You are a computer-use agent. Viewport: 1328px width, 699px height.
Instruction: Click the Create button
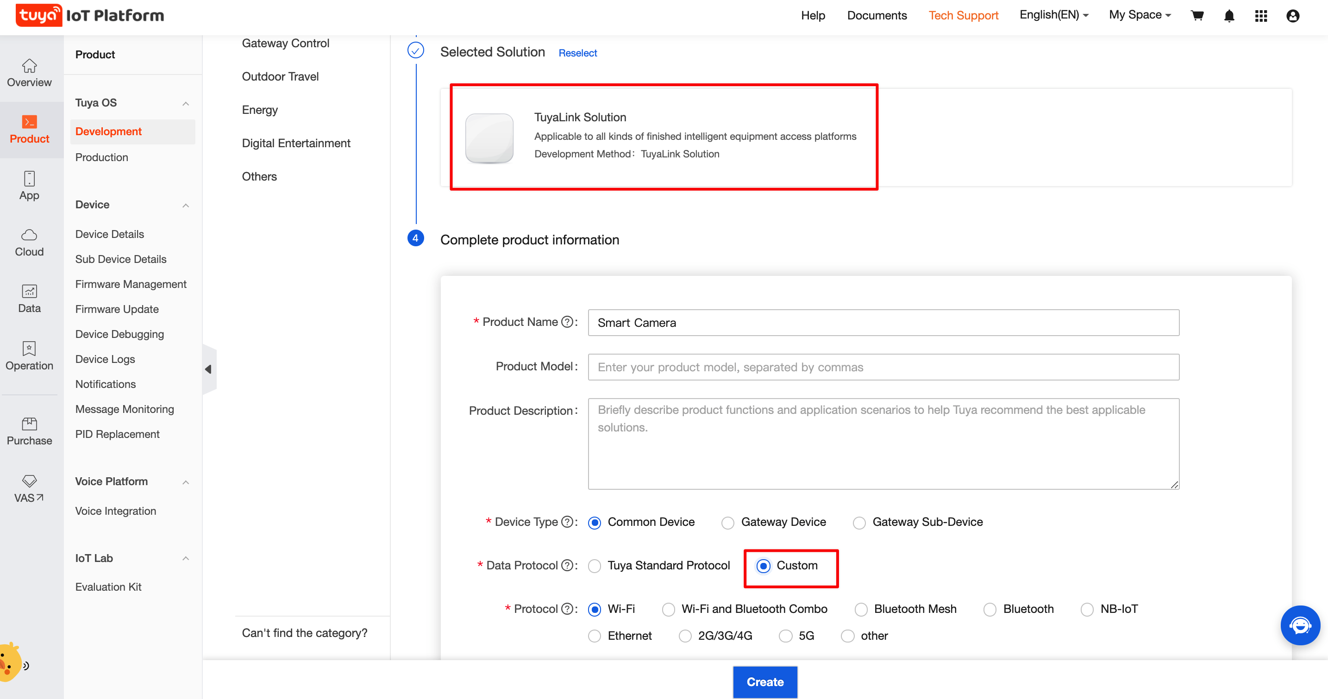pos(765,681)
